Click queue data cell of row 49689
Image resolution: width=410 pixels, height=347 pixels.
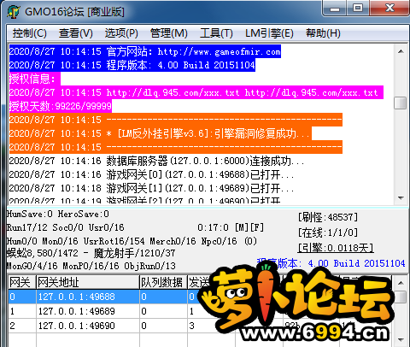click(163, 311)
